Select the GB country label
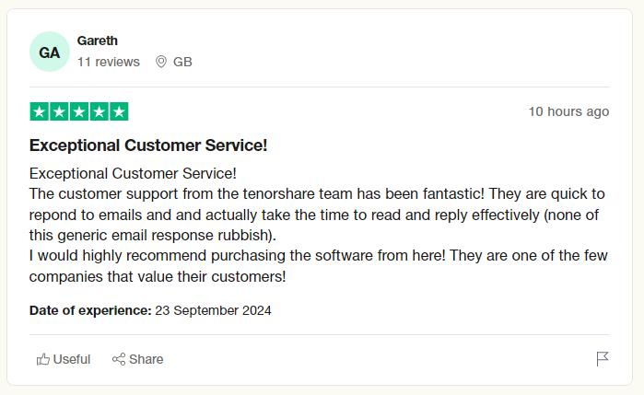The height and width of the screenshot is (395, 644). (x=182, y=62)
